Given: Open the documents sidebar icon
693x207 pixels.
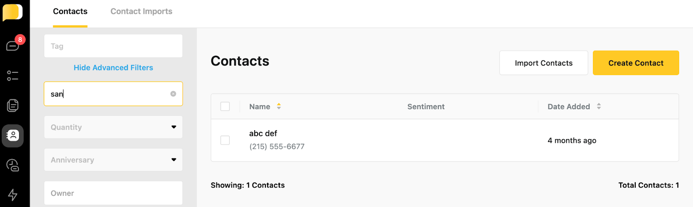Looking at the screenshot, I should [x=13, y=105].
